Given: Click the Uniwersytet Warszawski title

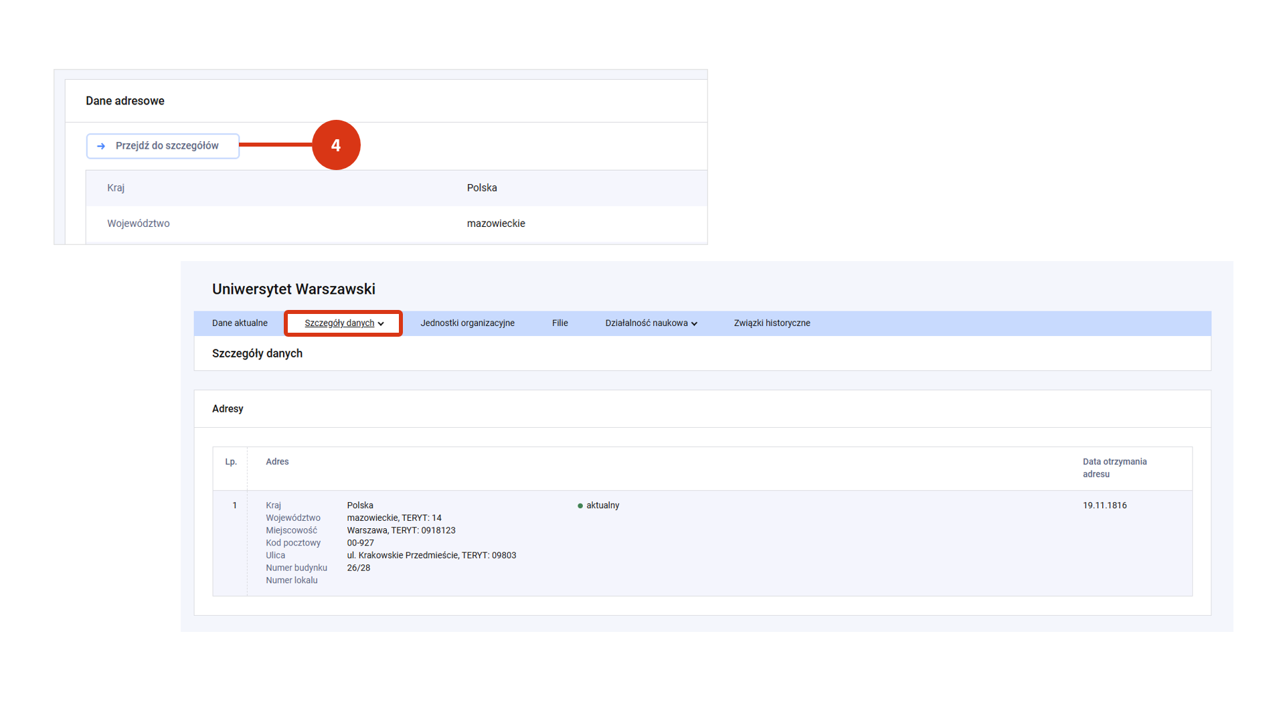Looking at the screenshot, I should click(x=293, y=289).
